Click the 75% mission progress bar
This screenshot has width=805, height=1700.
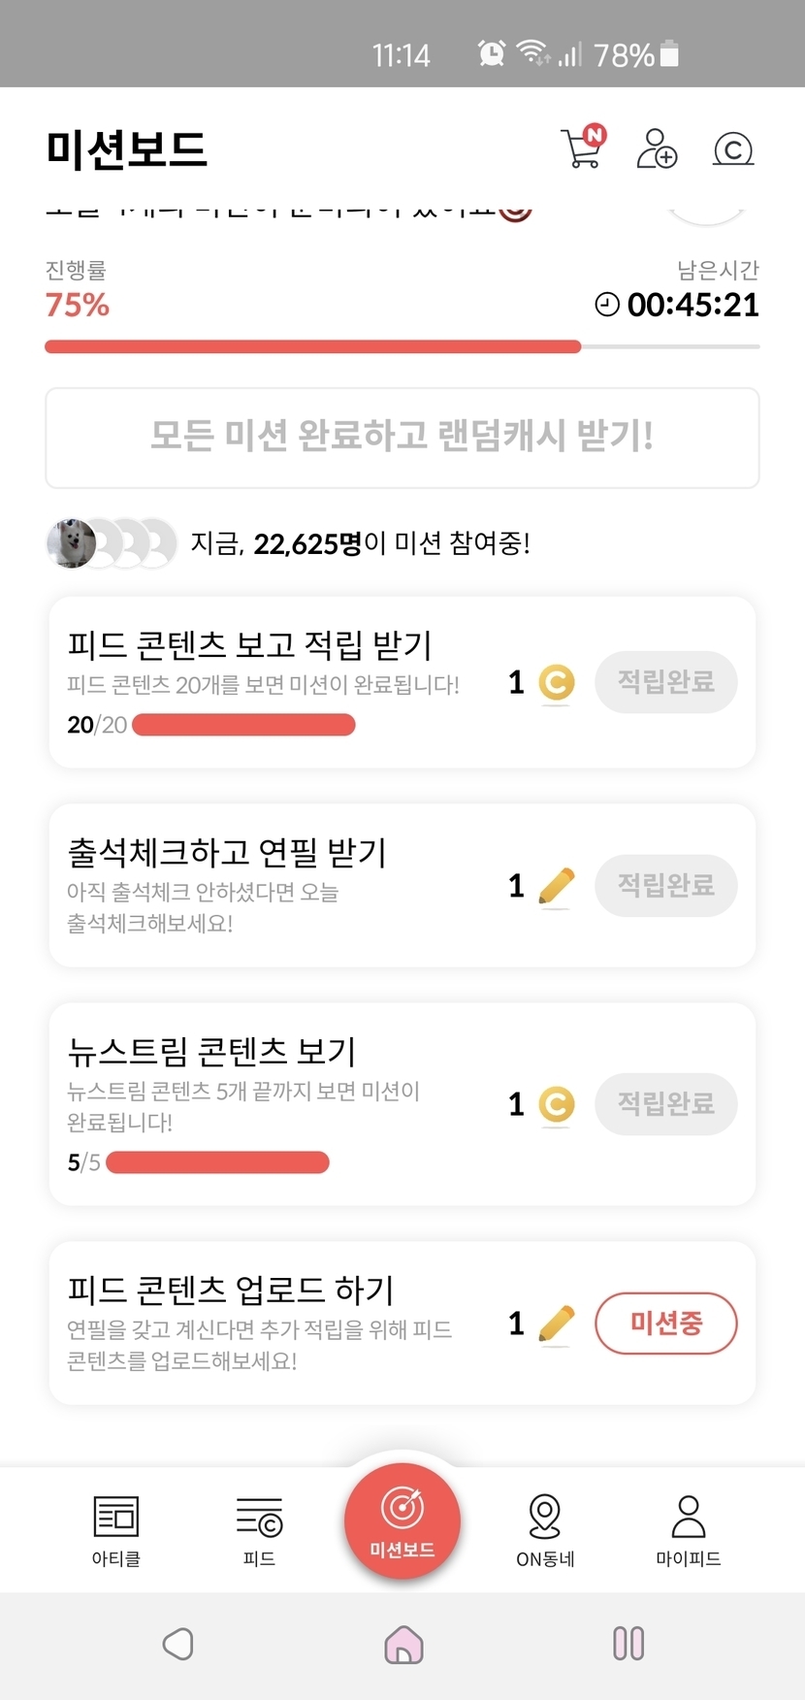tap(402, 346)
